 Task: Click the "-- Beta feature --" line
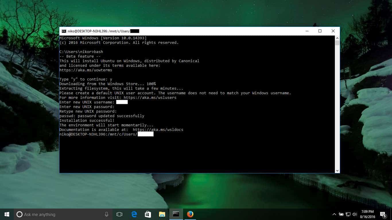pos(80,56)
